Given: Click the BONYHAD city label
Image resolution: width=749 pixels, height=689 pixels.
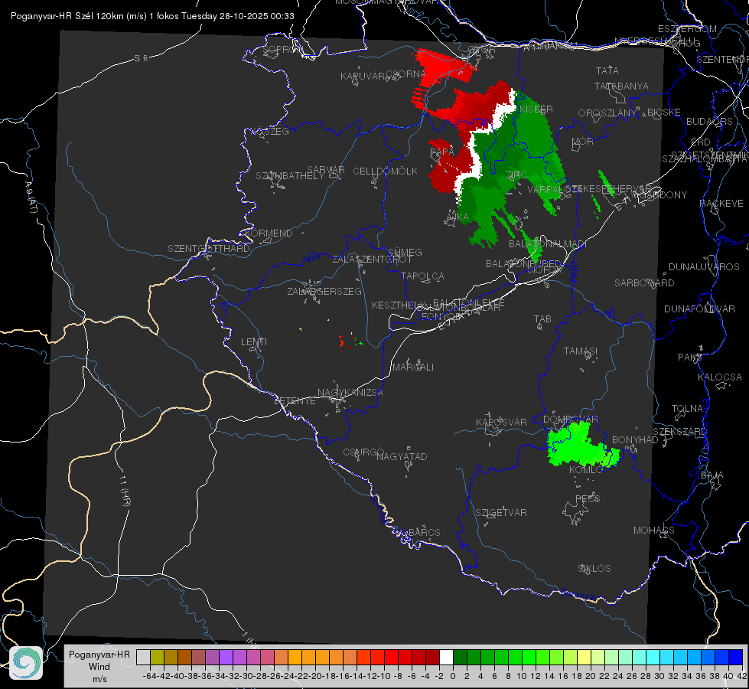Looking at the screenshot, I should [635, 440].
